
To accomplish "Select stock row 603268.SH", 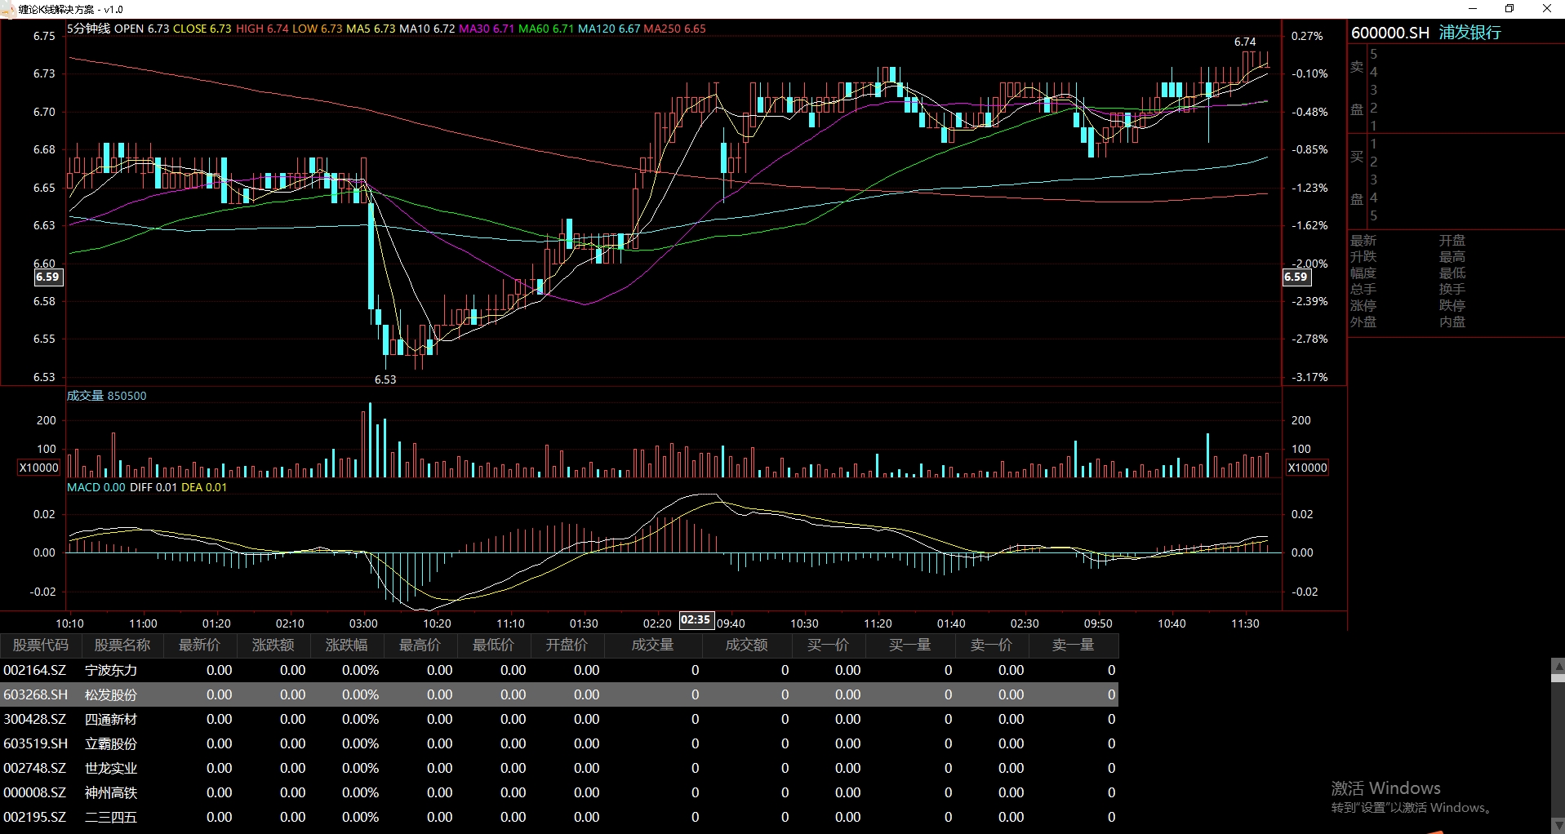I will tap(559, 694).
